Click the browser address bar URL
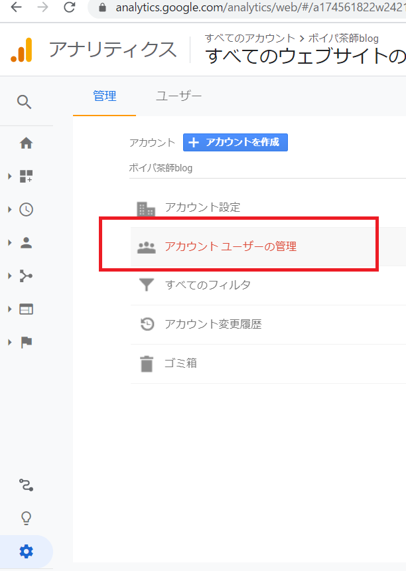Viewport: 406px width, 571px height. click(261, 7)
